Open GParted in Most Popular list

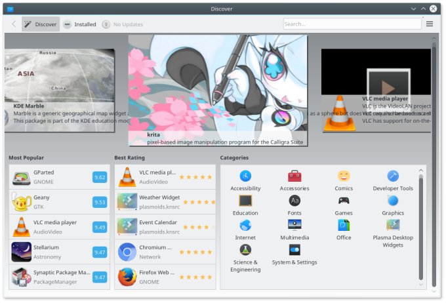coord(60,177)
